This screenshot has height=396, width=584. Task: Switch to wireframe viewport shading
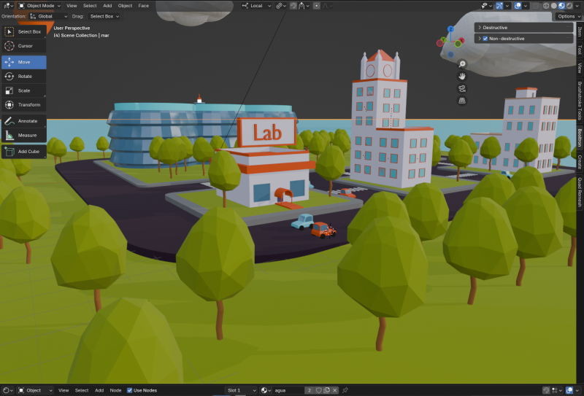[x=546, y=6]
